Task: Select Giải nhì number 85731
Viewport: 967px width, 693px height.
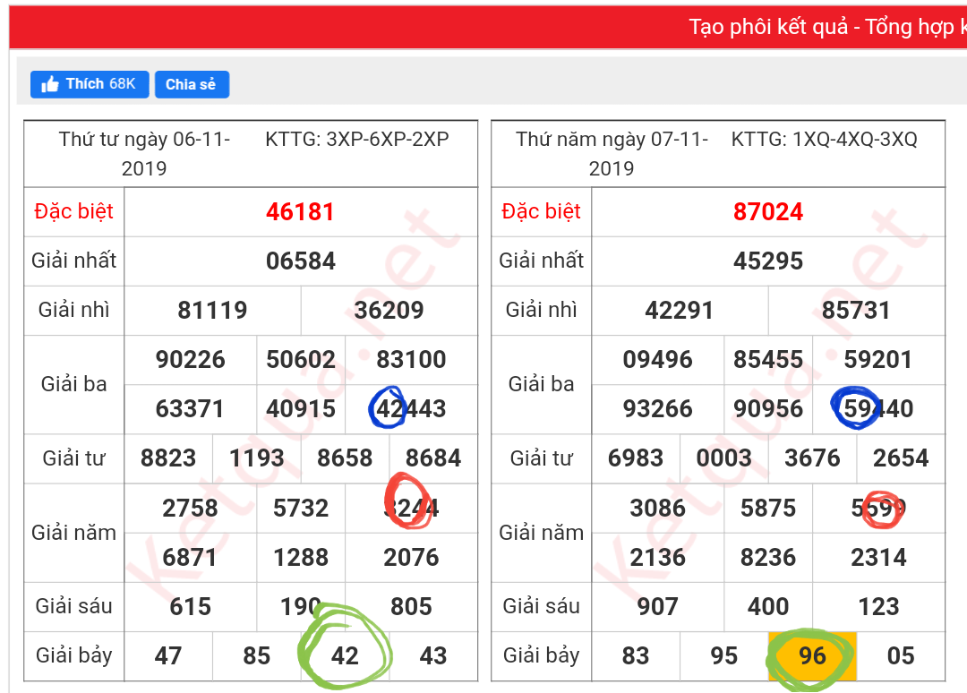Action: (856, 311)
